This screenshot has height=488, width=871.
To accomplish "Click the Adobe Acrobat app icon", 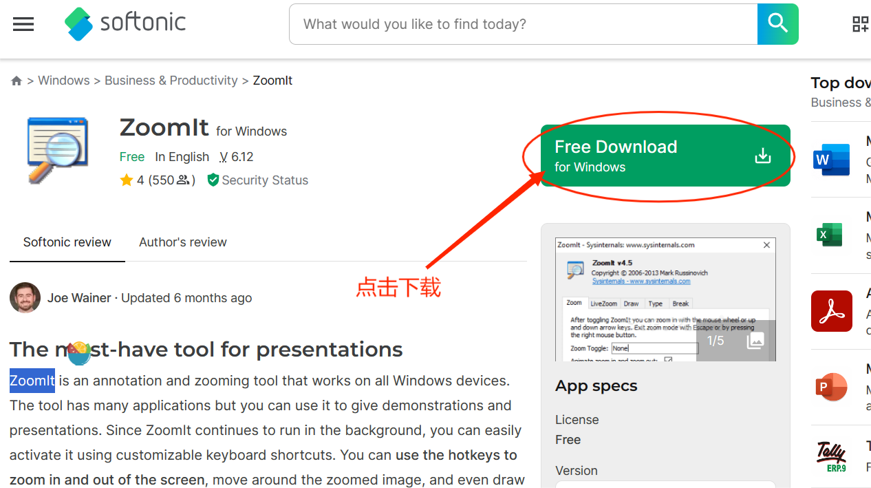I will pyautogui.click(x=831, y=311).
